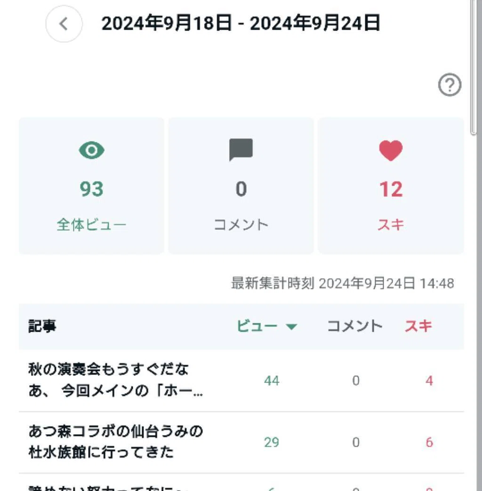Screen dimensions: 482x491
Task: Click the total views number 93
Action: click(92, 189)
